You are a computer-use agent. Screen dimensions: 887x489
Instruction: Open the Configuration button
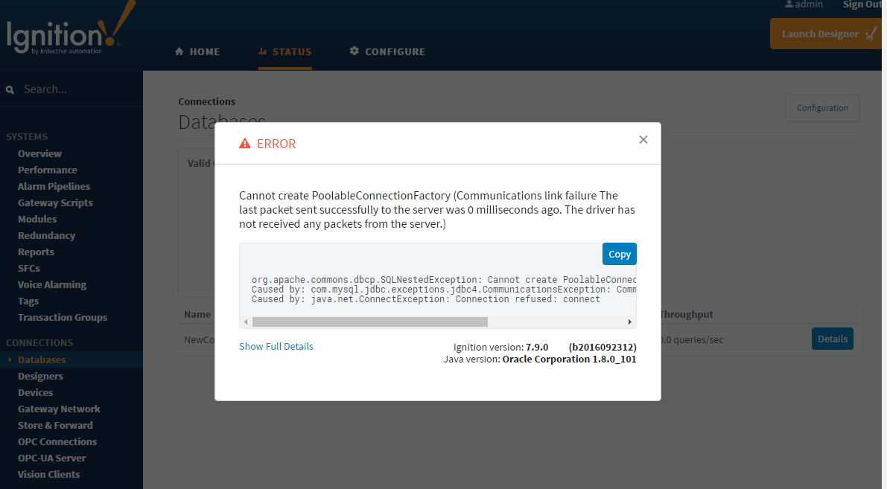[x=822, y=108]
